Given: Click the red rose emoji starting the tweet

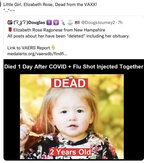Looking at the screenshot, I should pos(10,30).
